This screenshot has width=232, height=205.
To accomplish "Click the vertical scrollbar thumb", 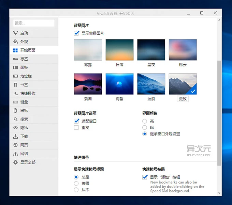I will pos(219,113).
